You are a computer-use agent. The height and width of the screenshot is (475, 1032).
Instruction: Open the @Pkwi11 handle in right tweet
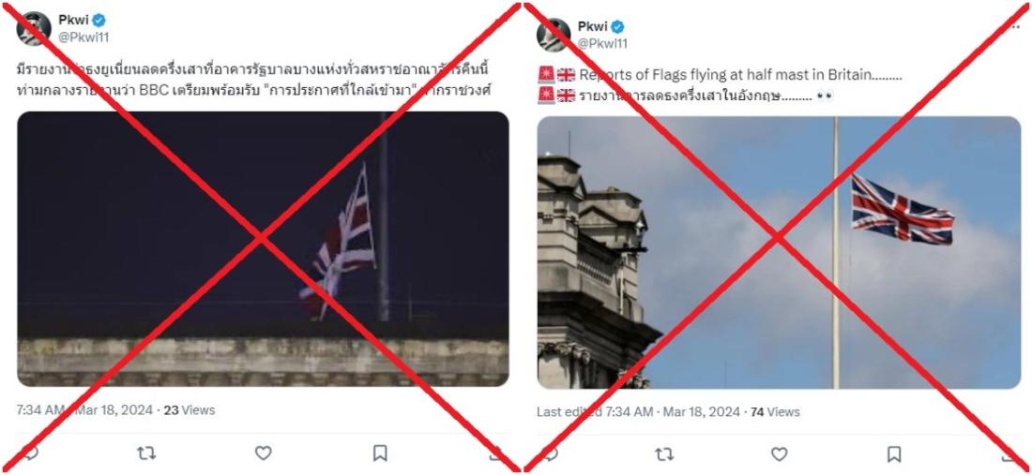tap(602, 43)
